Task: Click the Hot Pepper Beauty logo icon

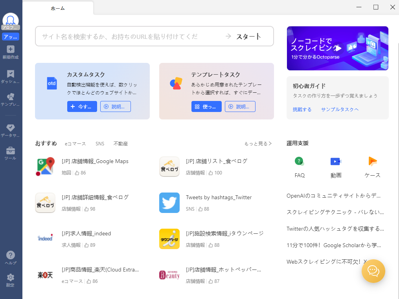Action: click(x=169, y=275)
